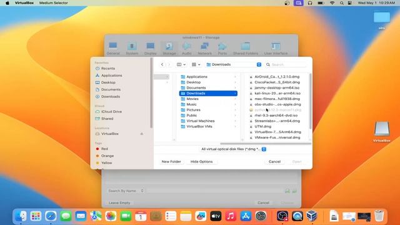The image size is (400, 225).
Task: Click the file dialog Search field
Action: click(286, 64)
